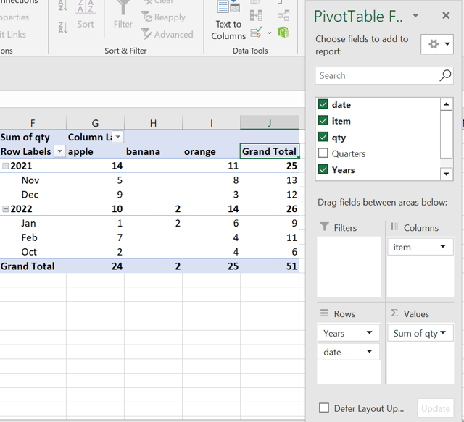Click the Relationships icon
This screenshot has width=464, height=422.
(x=283, y=15)
